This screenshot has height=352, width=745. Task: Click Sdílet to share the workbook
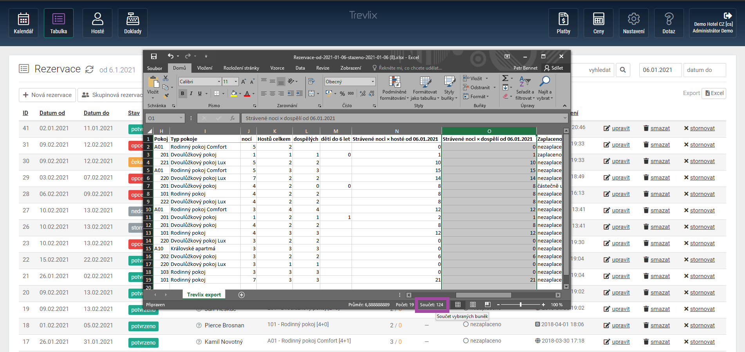(x=554, y=68)
